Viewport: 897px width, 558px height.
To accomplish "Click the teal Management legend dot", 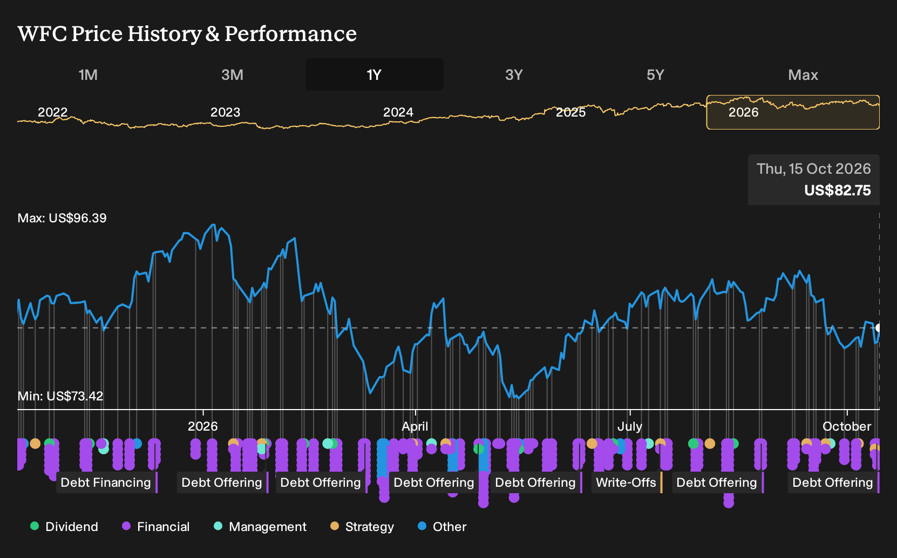I will point(218,526).
